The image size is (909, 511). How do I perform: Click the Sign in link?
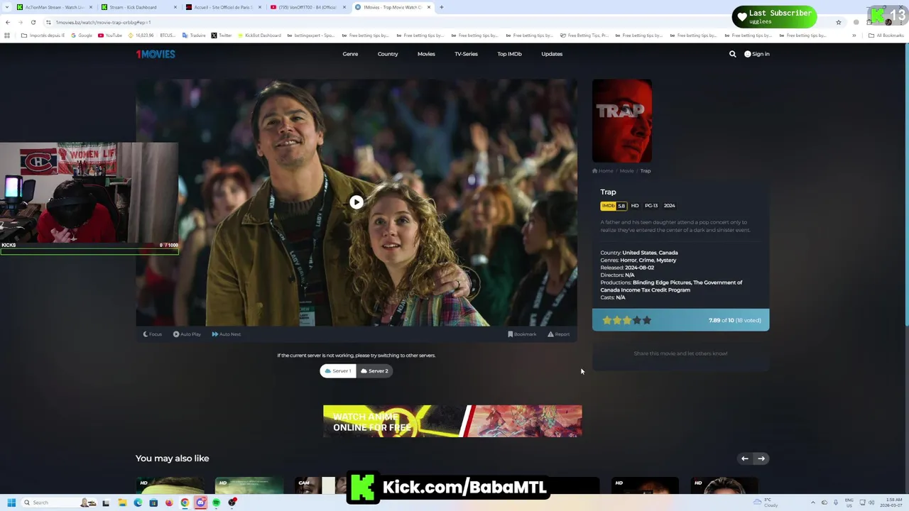click(x=761, y=54)
